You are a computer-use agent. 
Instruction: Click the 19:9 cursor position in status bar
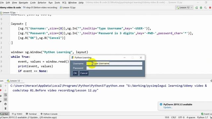(167, 117)
